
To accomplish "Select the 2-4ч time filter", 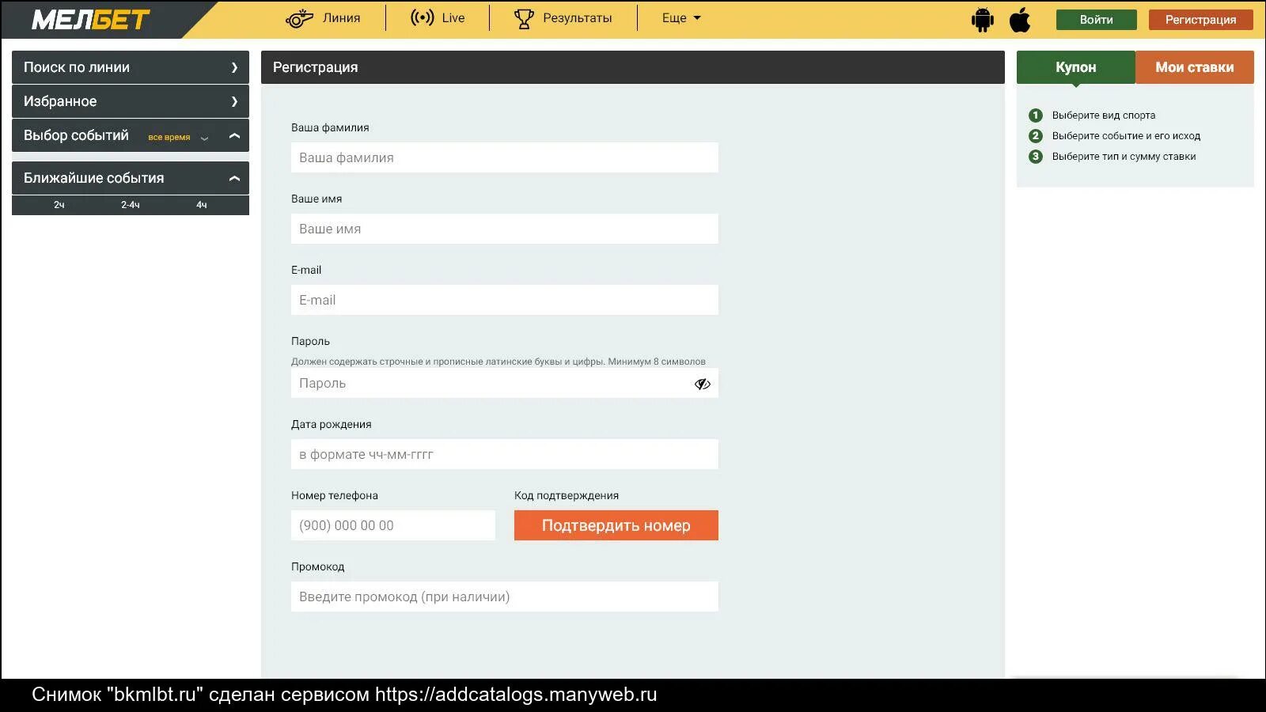I will click(x=131, y=205).
